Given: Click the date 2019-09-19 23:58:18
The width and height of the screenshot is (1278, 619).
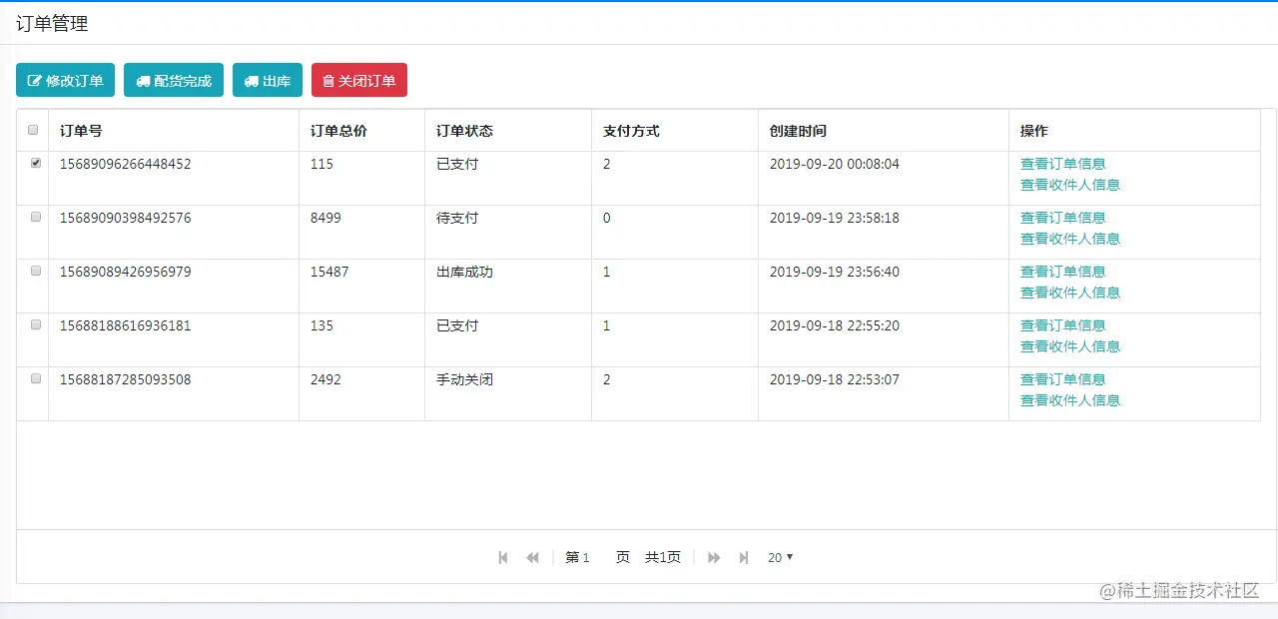Looking at the screenshot, I should coord(835,218).
